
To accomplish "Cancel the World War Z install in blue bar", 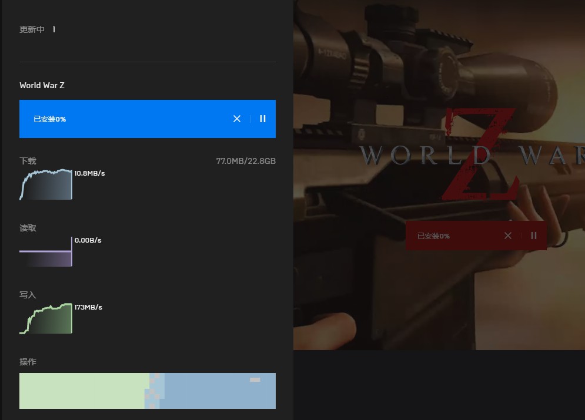I will 237,119.
